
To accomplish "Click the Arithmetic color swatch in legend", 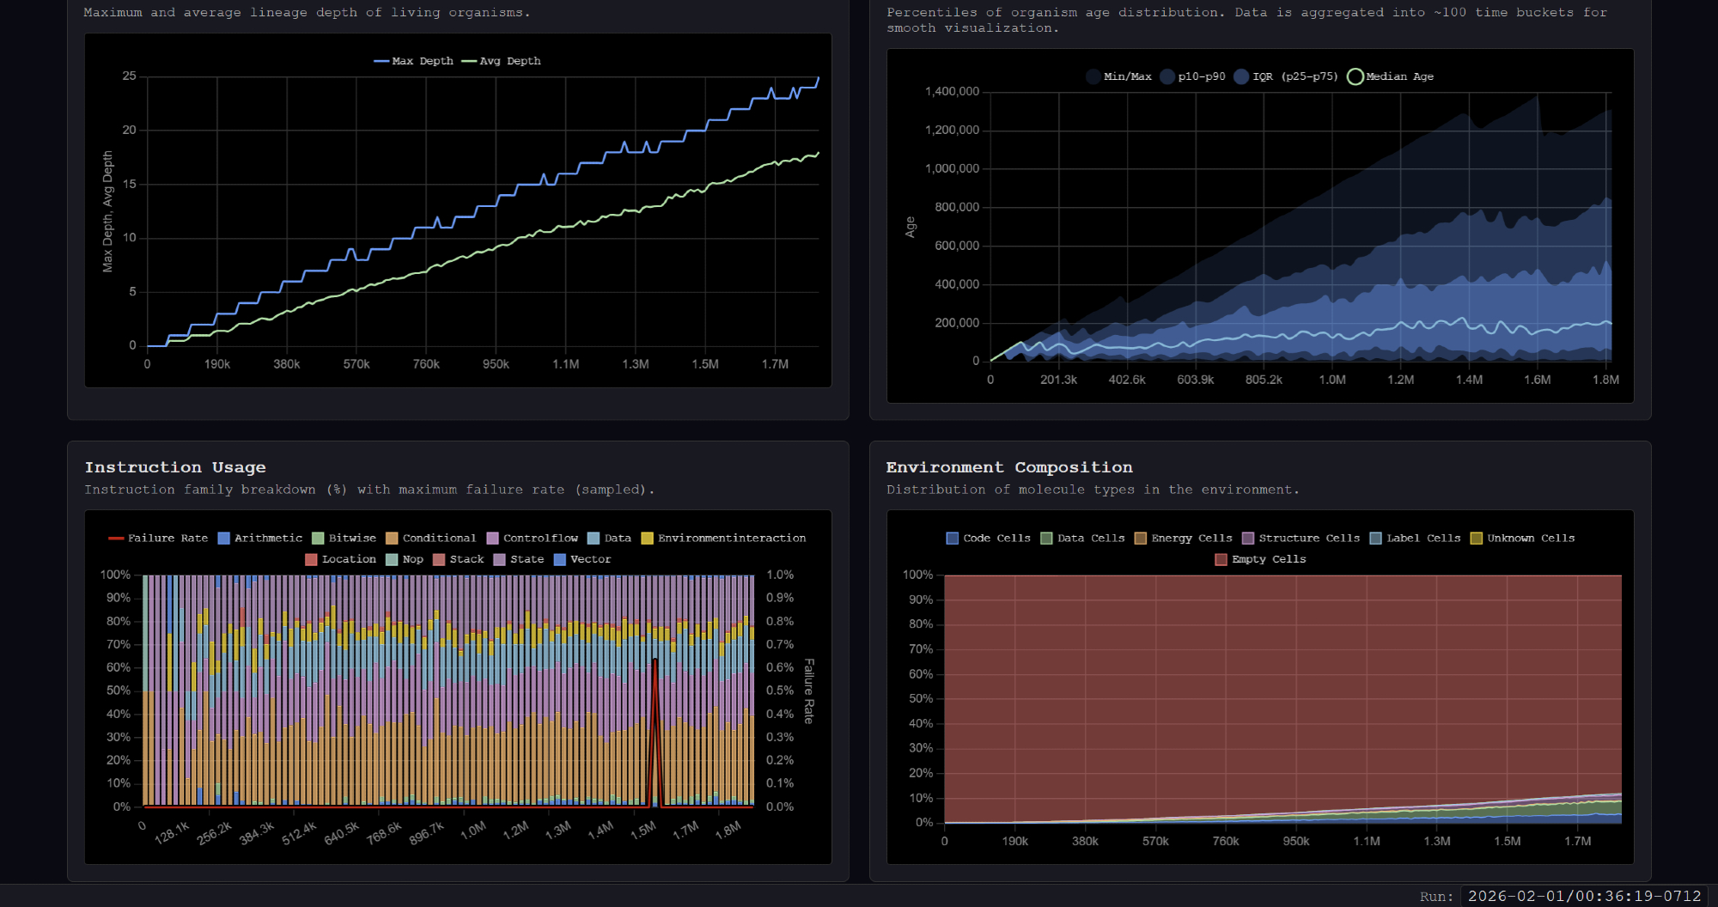I will tap(224, 539).
